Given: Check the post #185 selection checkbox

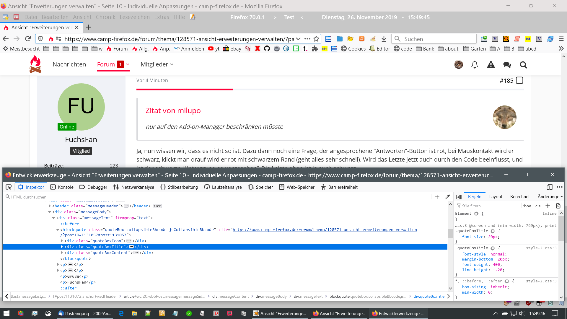Looking at the screenshot, I should tap(519, 80).
